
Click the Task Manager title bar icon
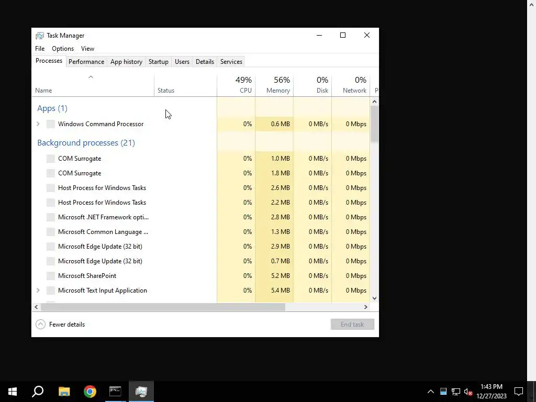tap(40, 36)
